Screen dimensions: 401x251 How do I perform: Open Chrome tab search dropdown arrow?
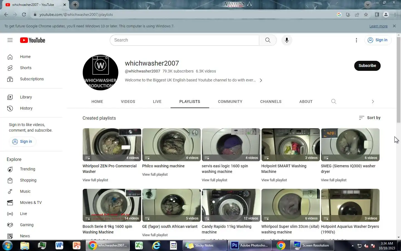368,4
